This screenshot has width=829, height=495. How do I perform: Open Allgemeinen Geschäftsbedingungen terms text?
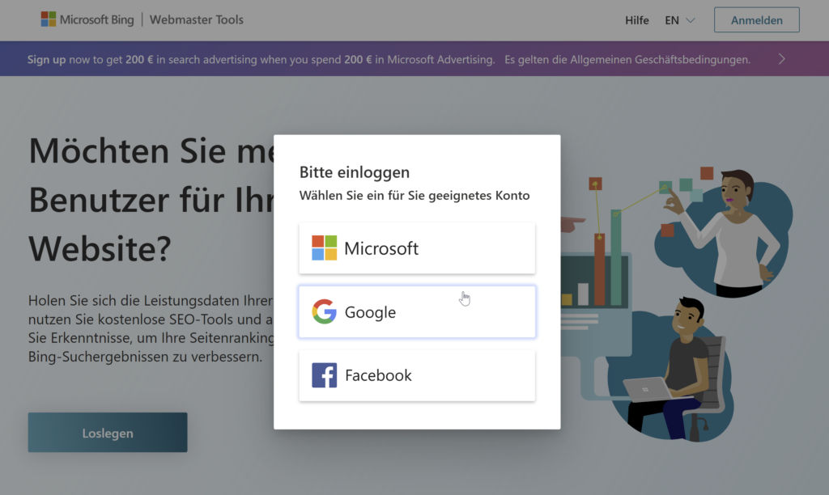(x=659, y=59)
